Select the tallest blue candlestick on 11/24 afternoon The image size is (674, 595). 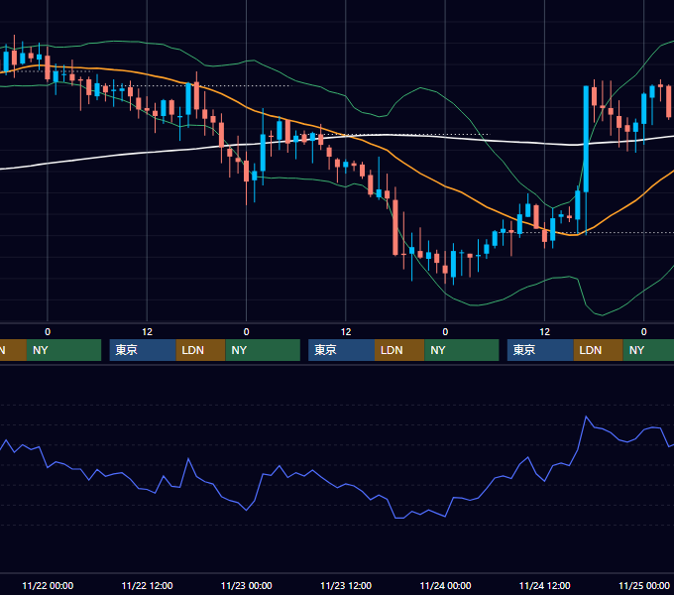[x=586, y=139]
